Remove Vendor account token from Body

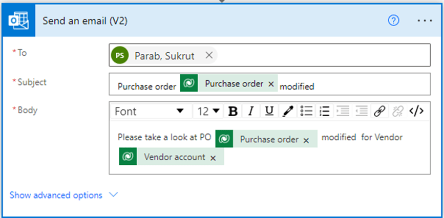click(213, 158)
